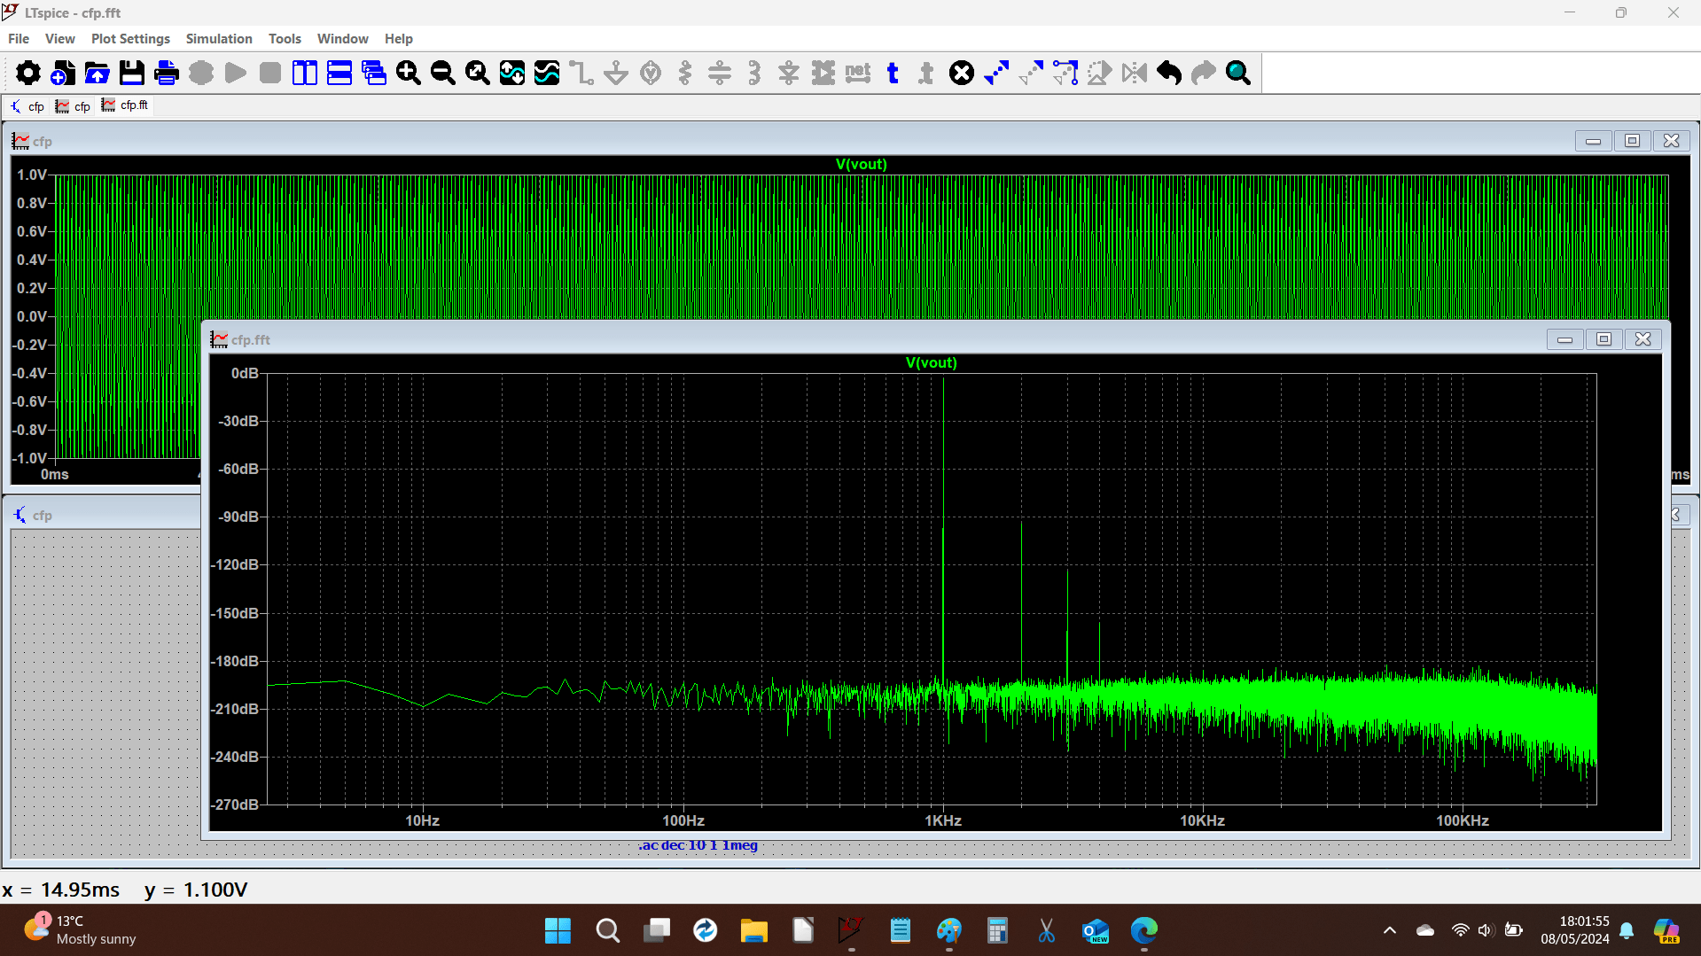Tile windows horizontally
The height and width of the screenshot is (956, 1701).
[339, 73]
